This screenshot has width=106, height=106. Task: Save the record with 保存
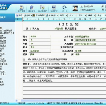click(19, 15)
